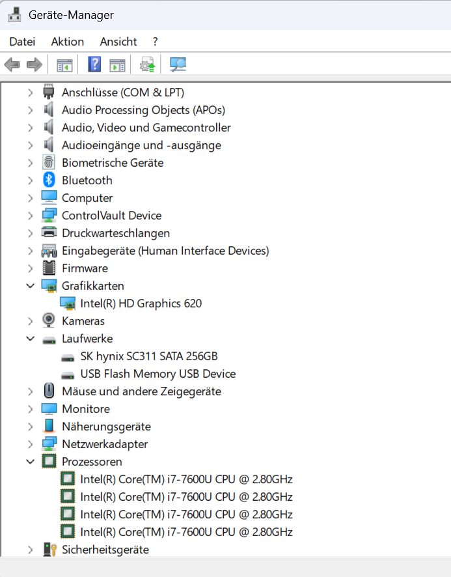Open the ? help menu
The image size is (451, 577).
[156, 42]
